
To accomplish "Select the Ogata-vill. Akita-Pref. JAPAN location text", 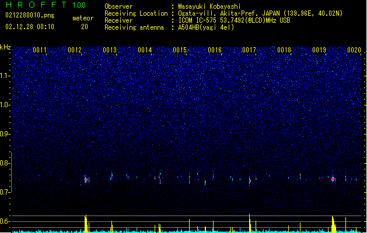I will [x=260, y=13].
